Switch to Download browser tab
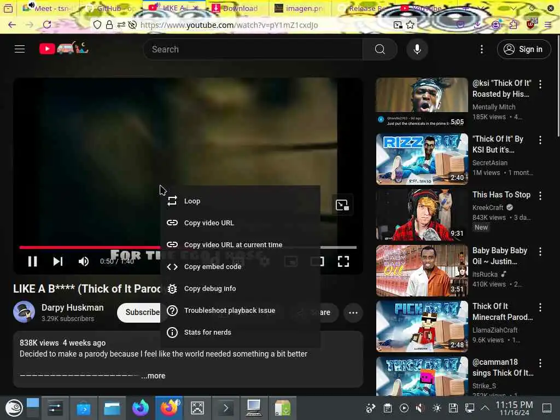The width and height of the screenshot is (560, 420). click(236, 8)
